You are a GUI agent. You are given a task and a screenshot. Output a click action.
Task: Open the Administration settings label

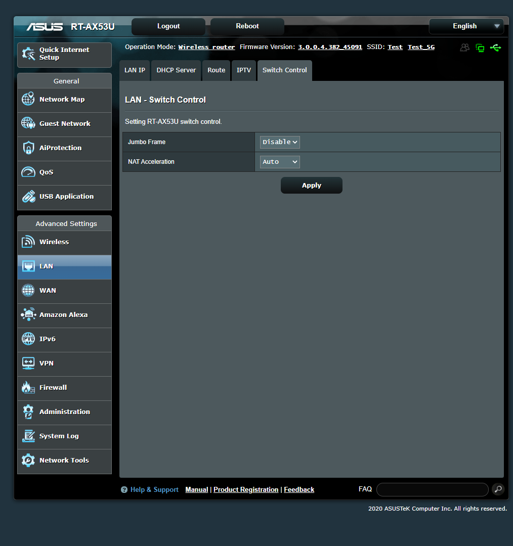(65, 412)
